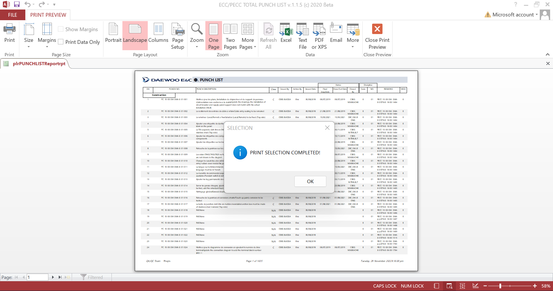The height and width of the screenshot is (291, 553).
Task: Open Customize Quick Access Toolbar dropdown
Action: (54, 4)
